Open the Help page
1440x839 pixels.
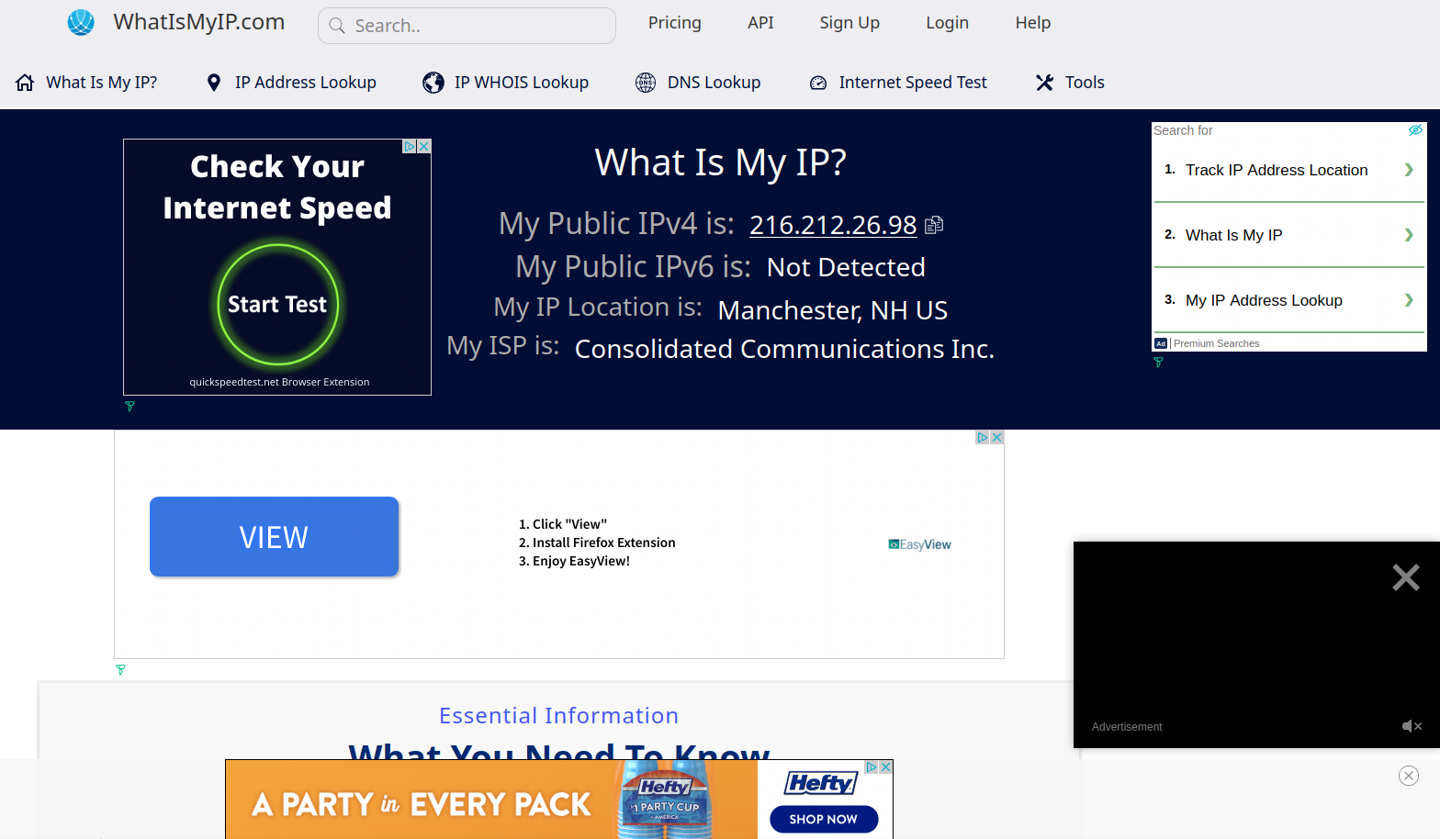[1033, 23]
